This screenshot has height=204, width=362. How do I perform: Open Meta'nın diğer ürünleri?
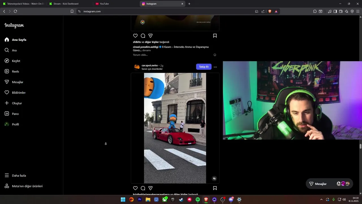click(x=23, y=186)
